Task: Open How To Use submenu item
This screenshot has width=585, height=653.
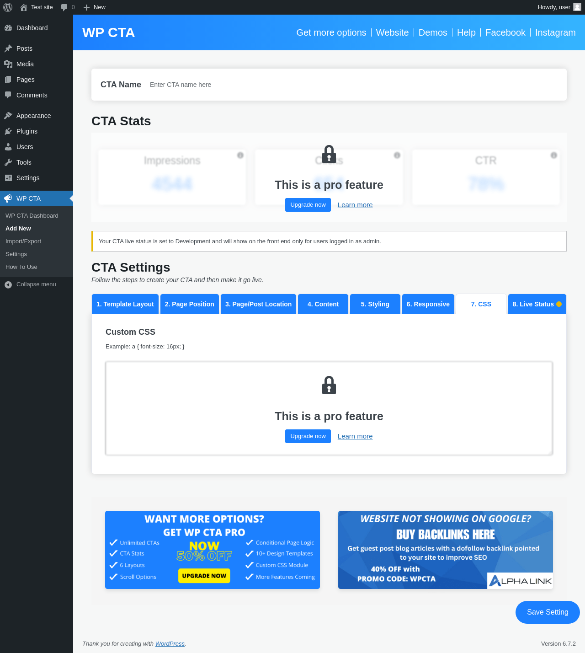Action: pos(21,267)
